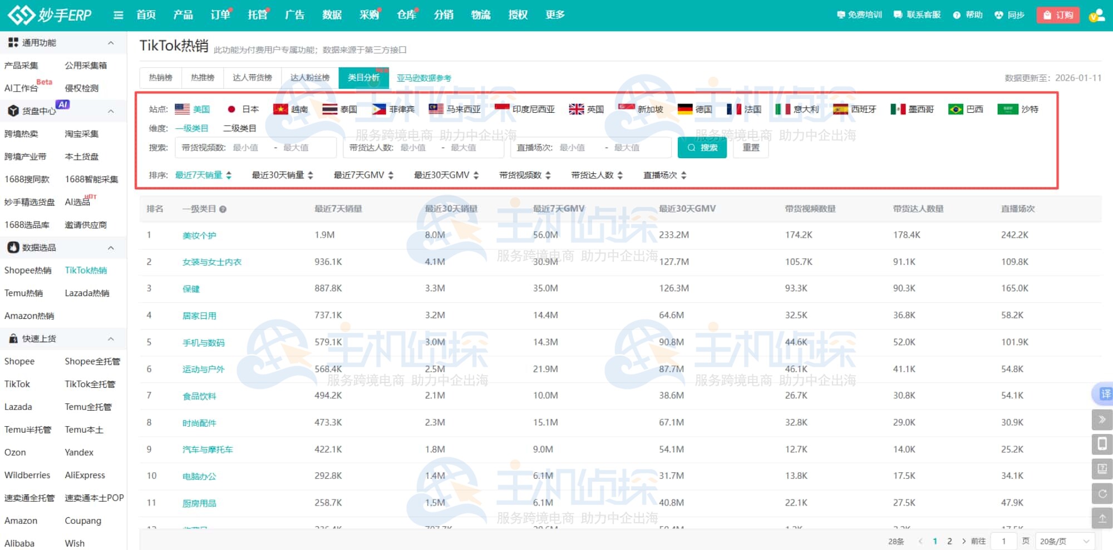
Task: Toggle sort order for 最近30天GMV
Action: click(x=476, y=174)
